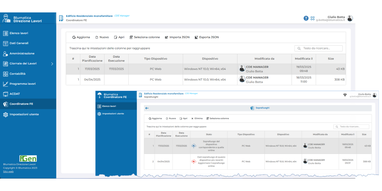Click the back arrow in Sopralluoghi panel

[x=147, y=108]
